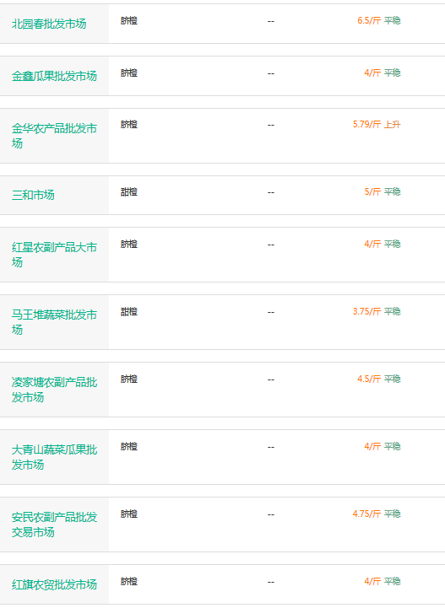Open the 马王堆蔬菜批发市场 market link
445x608 pixels.
click(54, 322)
